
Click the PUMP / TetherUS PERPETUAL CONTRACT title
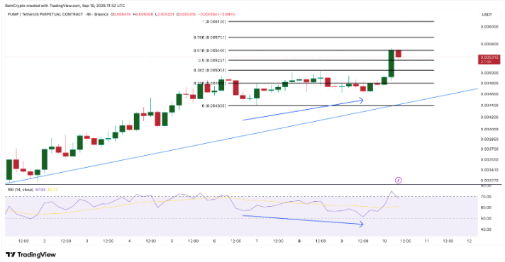coord(45,14)
